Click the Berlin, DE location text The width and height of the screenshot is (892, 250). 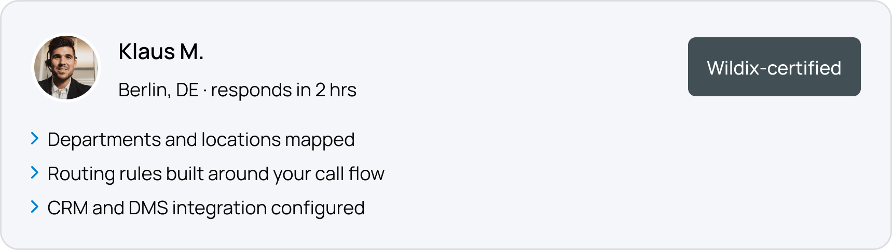click(158, 90)
